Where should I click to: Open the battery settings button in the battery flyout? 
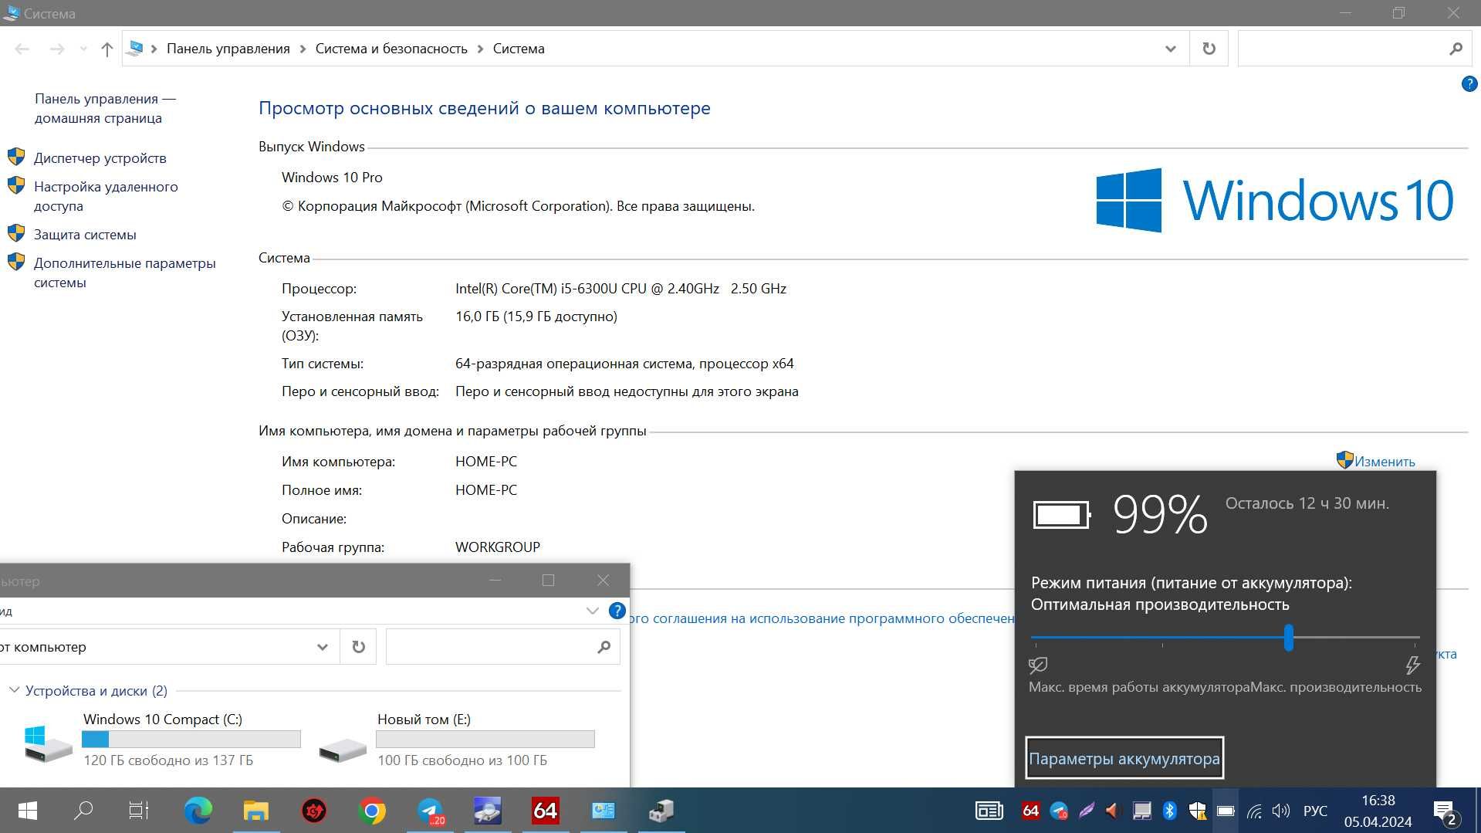point(1124,759)
